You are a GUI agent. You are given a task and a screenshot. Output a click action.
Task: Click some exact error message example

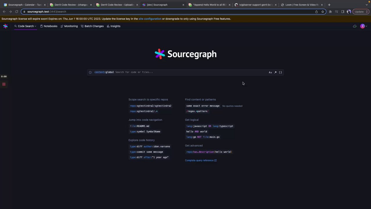pyautogui.click(x=203, y=106)
